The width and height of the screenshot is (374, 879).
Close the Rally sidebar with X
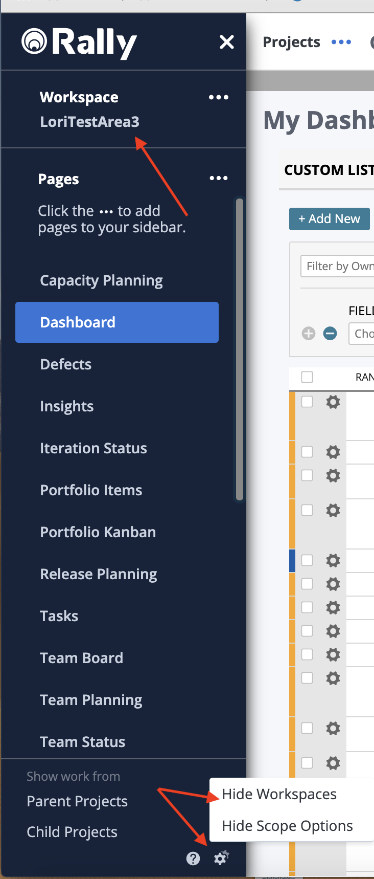[227, 42]
